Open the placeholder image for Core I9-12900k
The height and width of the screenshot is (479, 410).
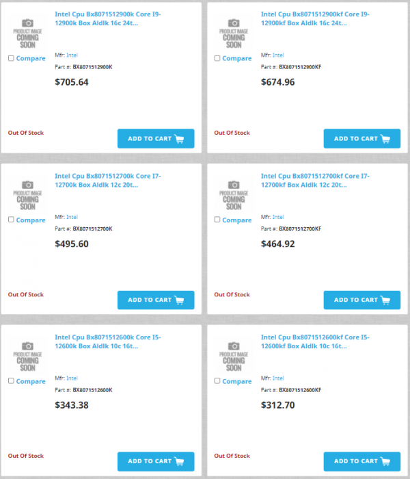click(27, 31)
